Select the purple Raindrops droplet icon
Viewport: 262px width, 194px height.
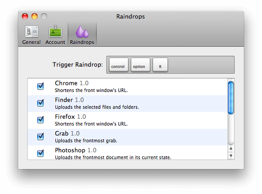(82, 31)
